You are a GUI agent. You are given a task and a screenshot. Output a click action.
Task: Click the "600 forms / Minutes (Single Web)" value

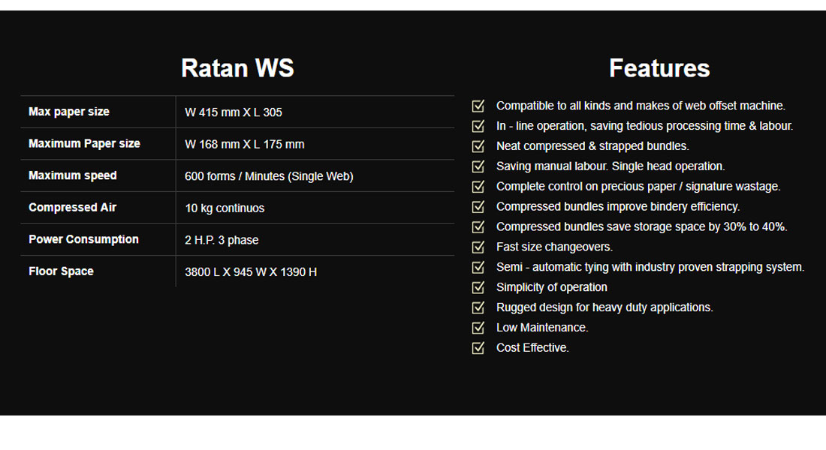(269, 176)
